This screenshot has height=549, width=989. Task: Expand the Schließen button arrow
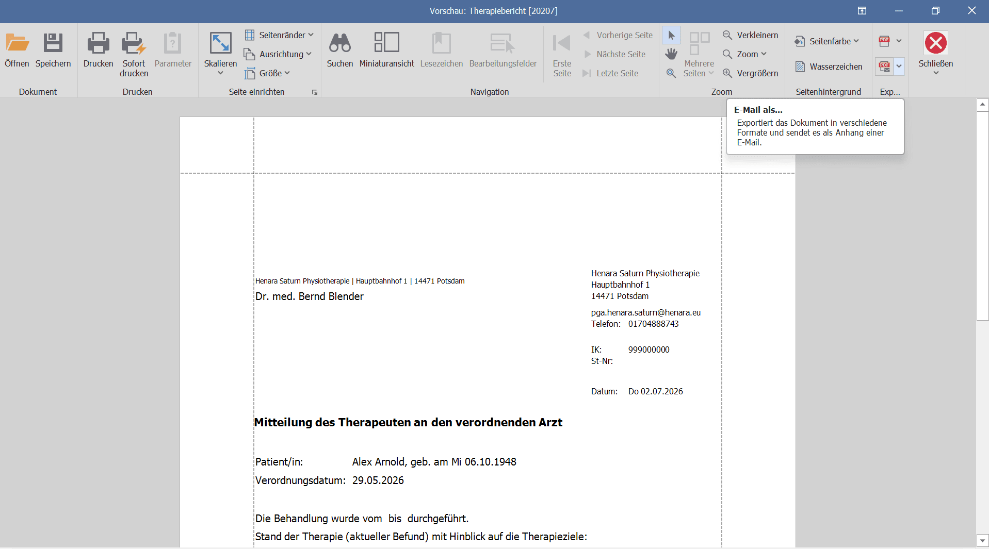[x=936, y=73]
